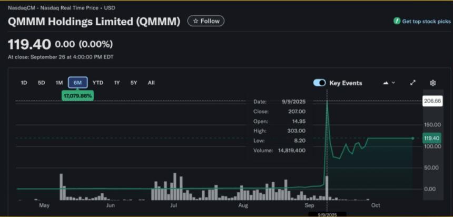Toggle the Key Events switch

[319, 83]
